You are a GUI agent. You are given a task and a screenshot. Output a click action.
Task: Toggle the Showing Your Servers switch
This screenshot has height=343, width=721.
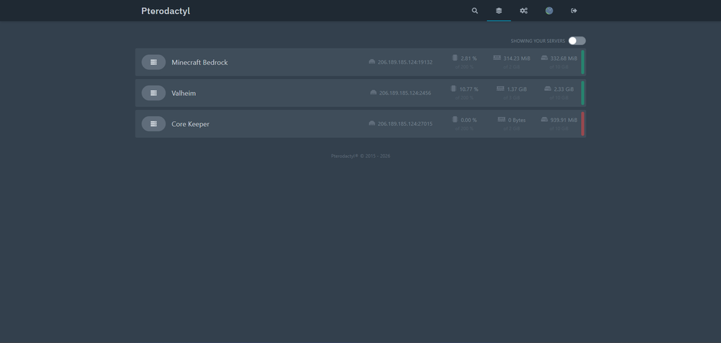click(577, 41)
